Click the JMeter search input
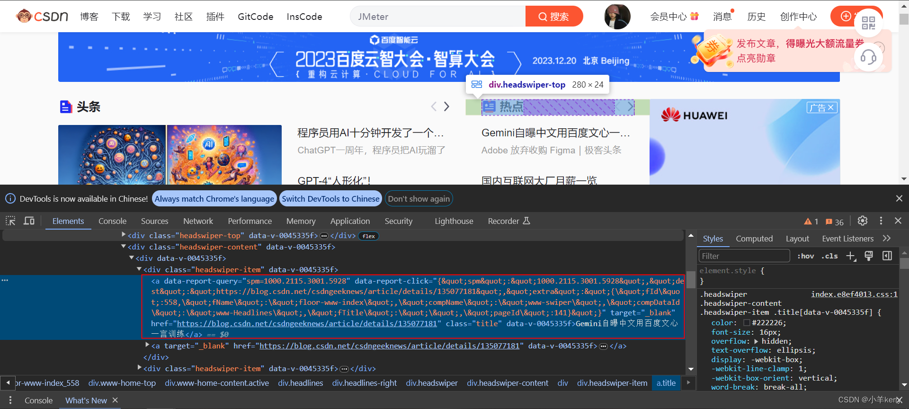The width and height of the screenshot is (909, 409). 438,17
